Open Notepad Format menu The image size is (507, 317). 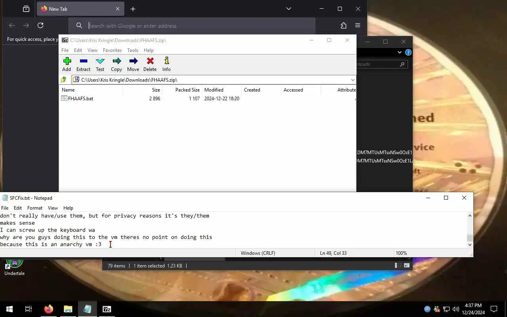(x=35, y=208)
